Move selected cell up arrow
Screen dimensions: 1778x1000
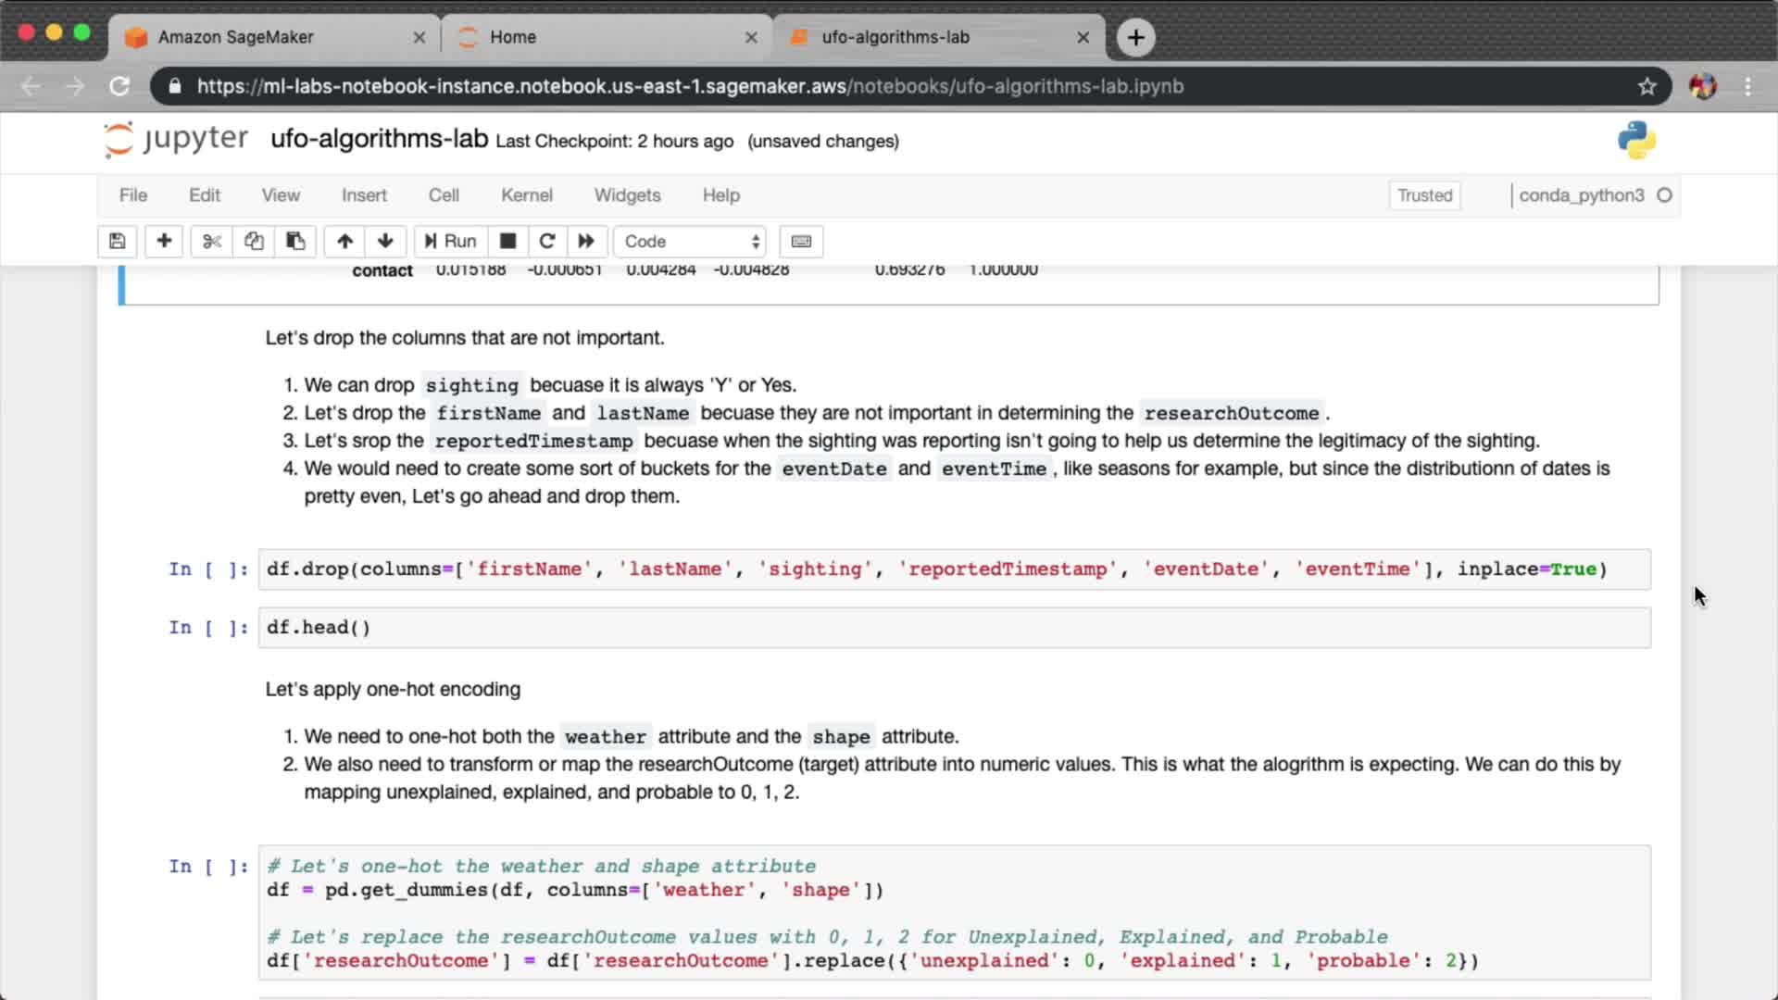pyautogui.click(x=344, y=242)
